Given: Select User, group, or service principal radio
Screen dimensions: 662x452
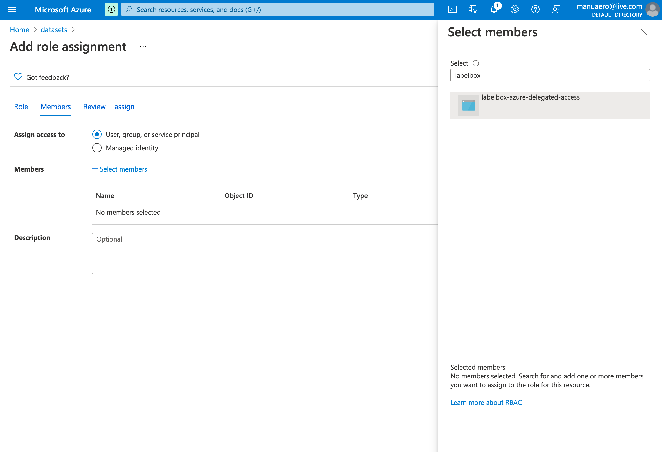Looking at the screenshot, I should pyautogui.click(x=97, y=134).
